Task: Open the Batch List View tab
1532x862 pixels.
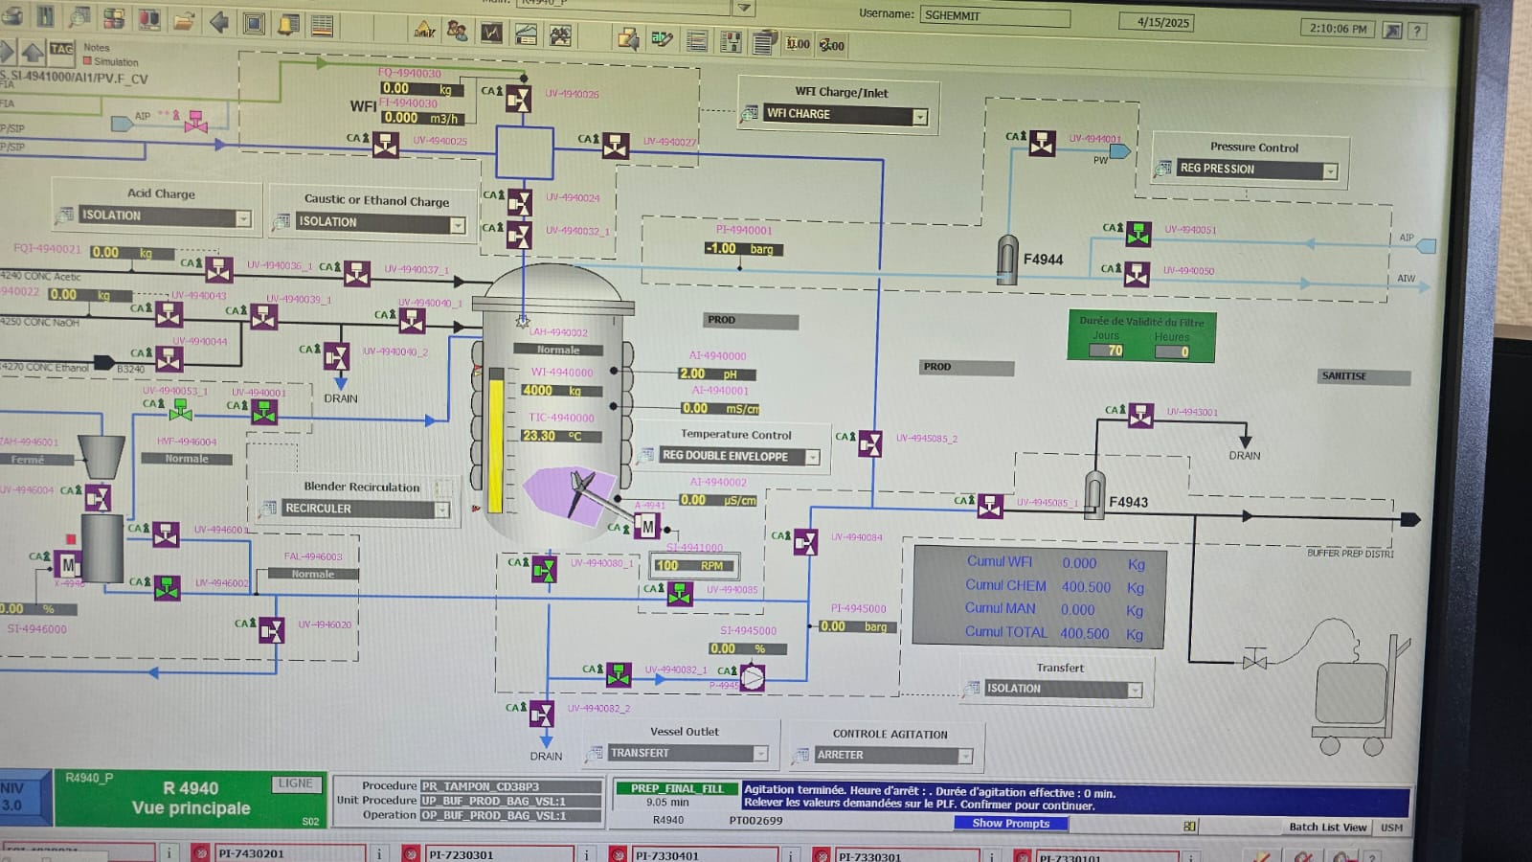Action: (1327, 827)
